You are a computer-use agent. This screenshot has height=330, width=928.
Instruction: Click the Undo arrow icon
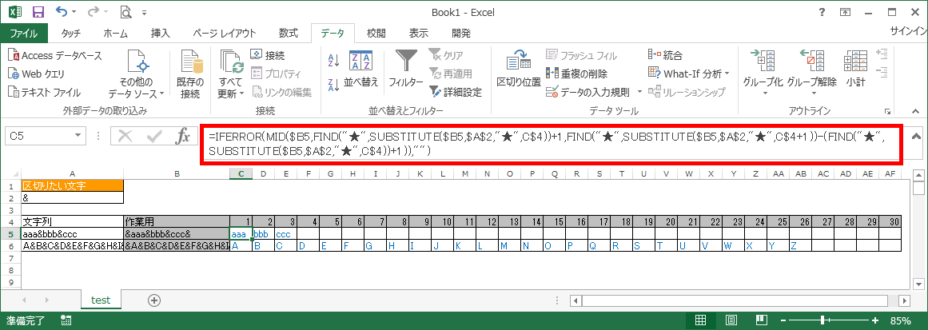pyautogui.click(x=62, y=11)
